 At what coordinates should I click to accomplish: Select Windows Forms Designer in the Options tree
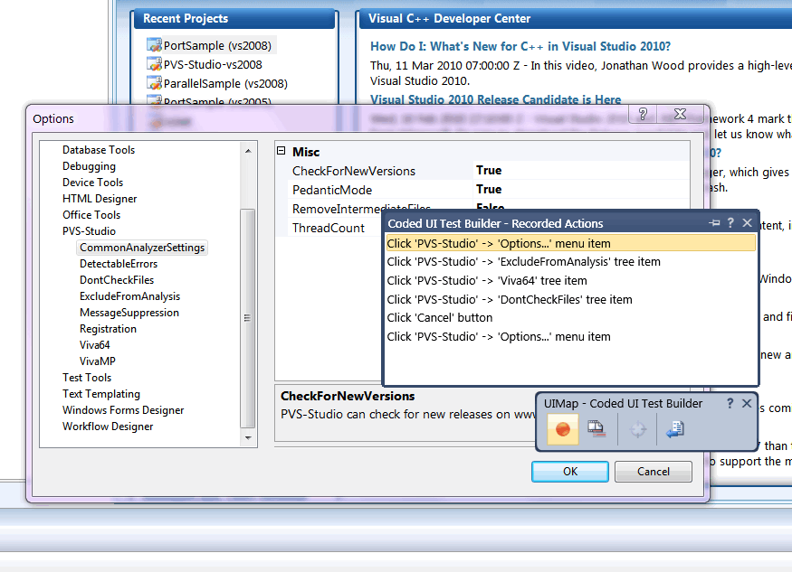tap(123, 409)
